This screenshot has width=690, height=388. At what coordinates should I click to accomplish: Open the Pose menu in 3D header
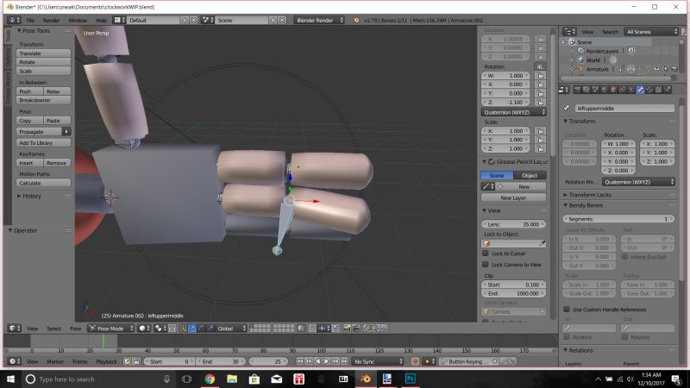[x=75, y=329]
